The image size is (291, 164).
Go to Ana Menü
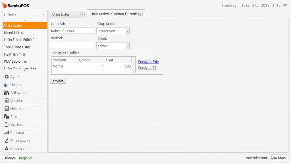click(x=278, y=158)
